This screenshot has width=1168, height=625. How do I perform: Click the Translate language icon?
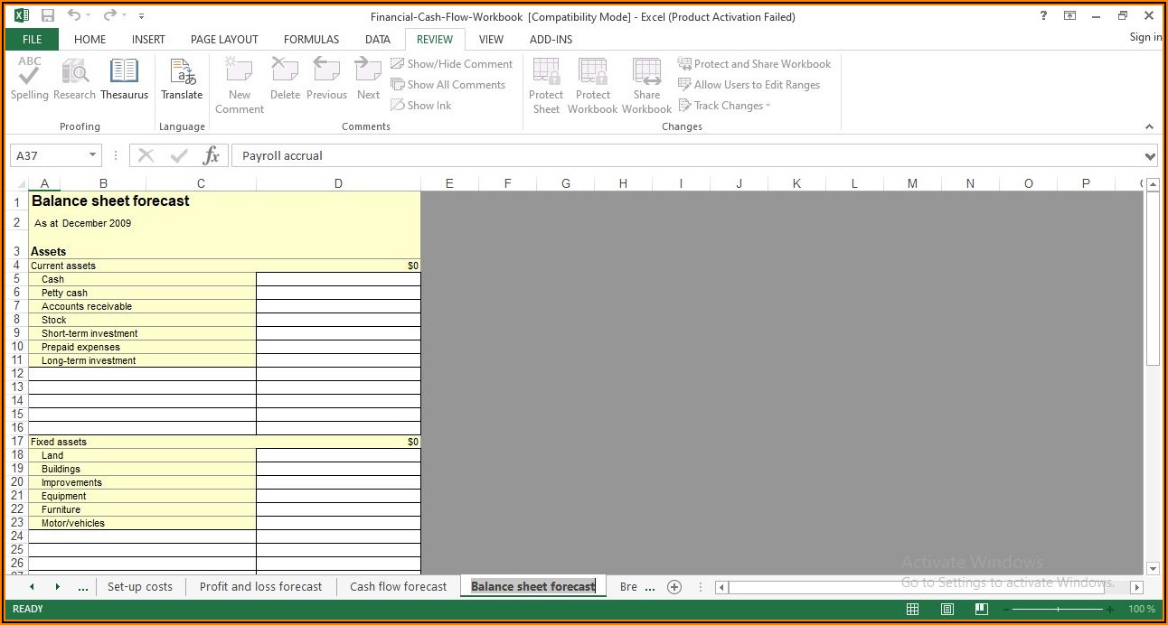point(182,79)
